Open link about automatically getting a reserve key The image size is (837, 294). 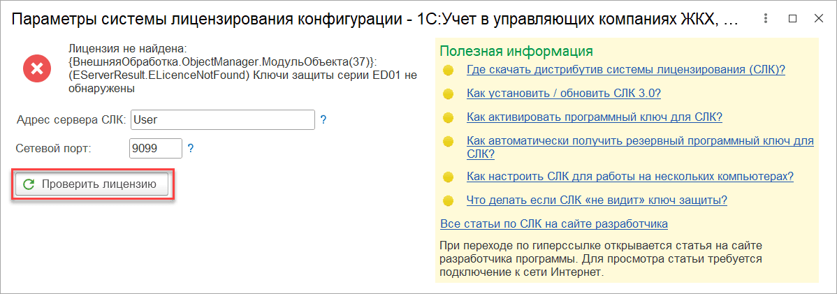click(x=640, y=140)
